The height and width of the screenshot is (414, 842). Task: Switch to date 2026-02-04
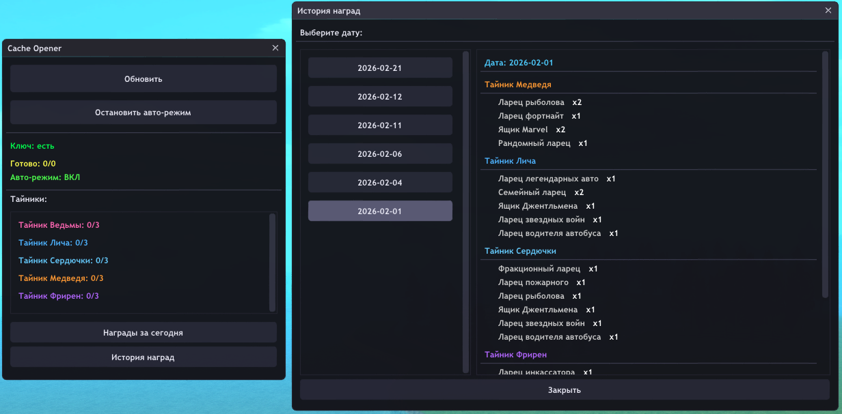[x=380, y=183]
